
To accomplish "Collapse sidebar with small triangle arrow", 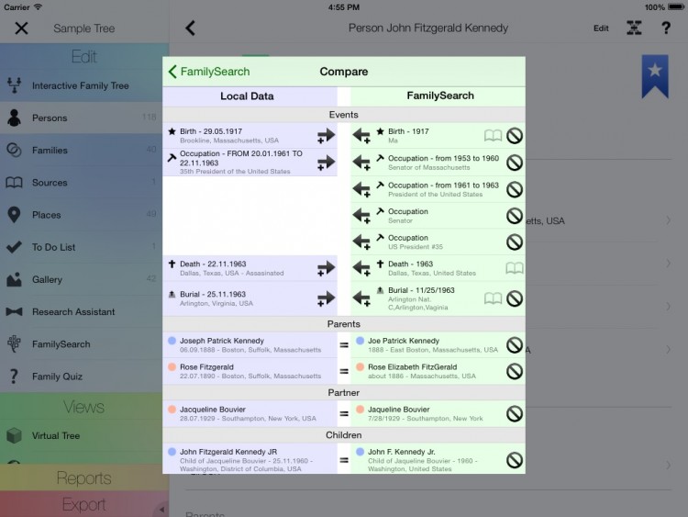I will pos(161,510).
